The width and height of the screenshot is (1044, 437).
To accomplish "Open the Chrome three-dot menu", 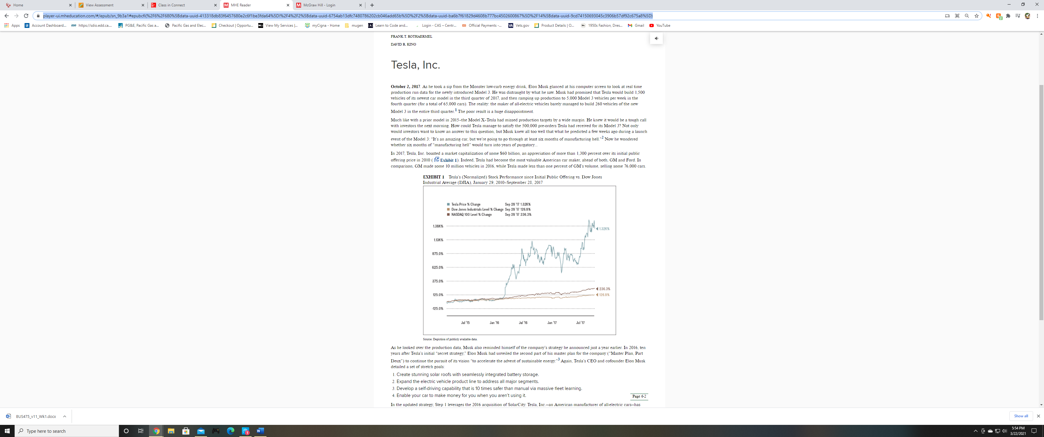I will (1037, 16).
